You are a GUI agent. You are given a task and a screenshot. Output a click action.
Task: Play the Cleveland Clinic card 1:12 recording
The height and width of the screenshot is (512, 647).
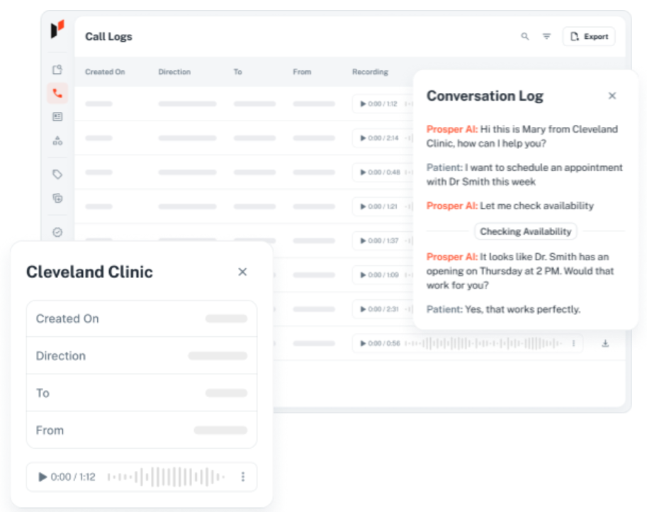click(x=43, y=477)
